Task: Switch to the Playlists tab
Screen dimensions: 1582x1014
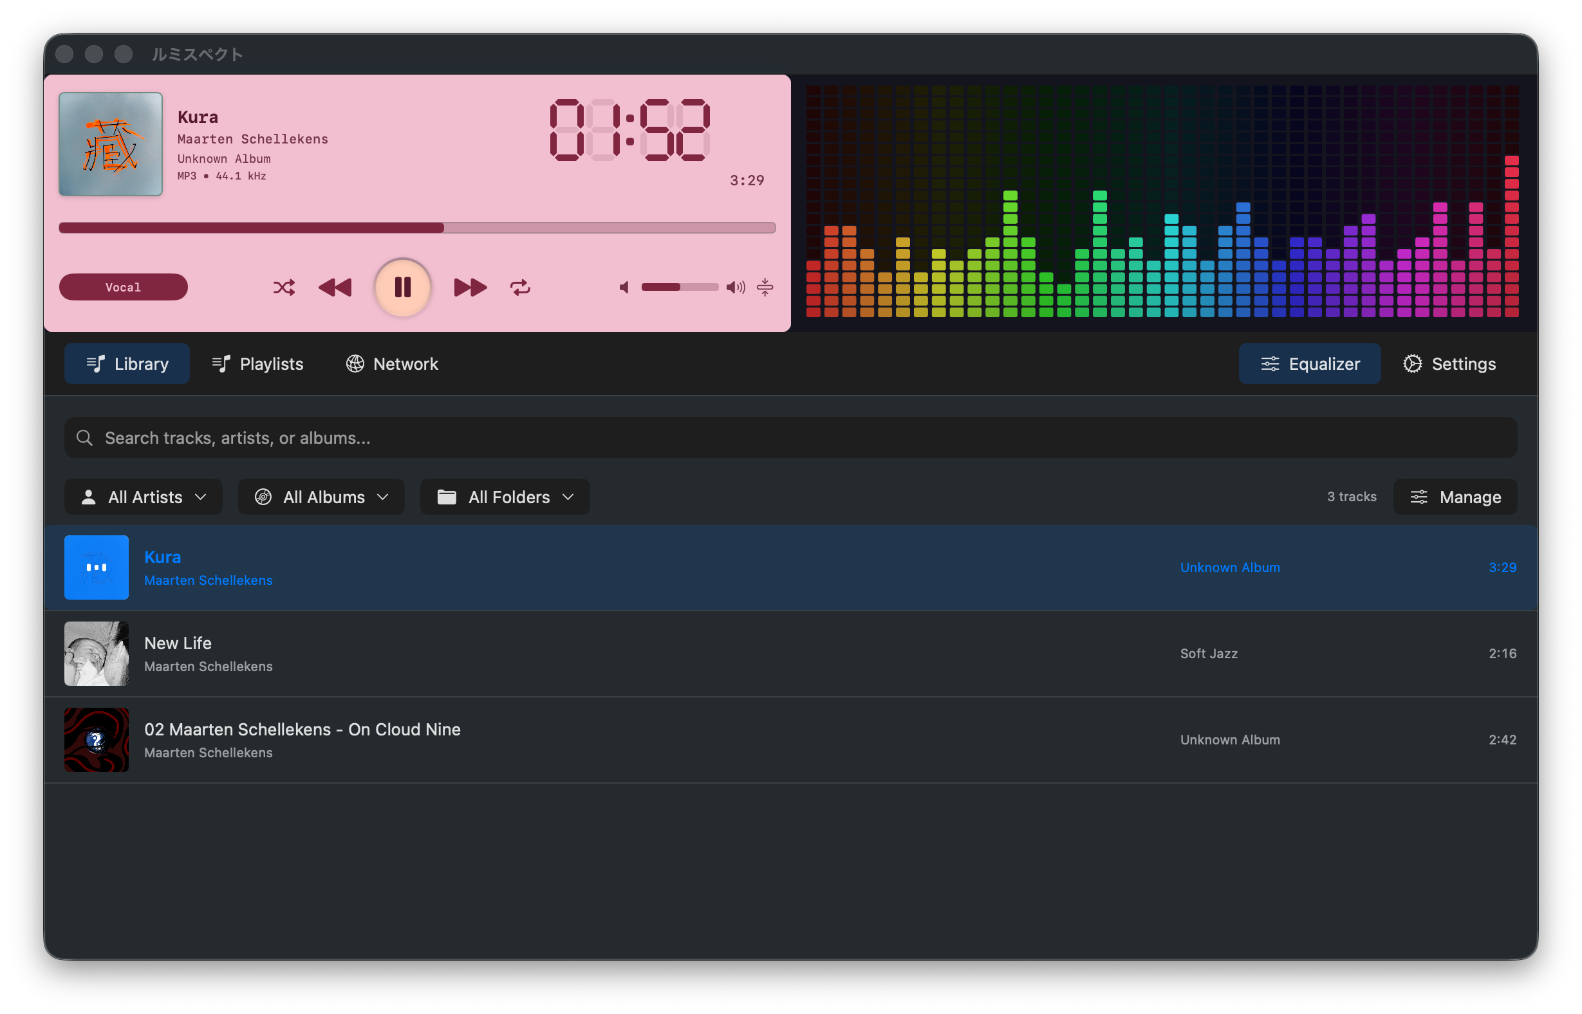Action: point(258,364)
